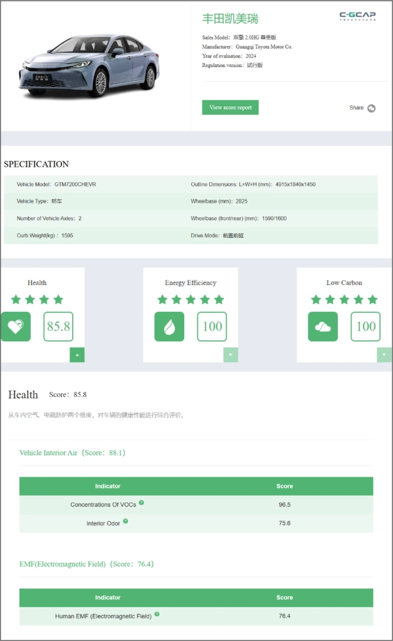The image size is (393, 641).
Task: Click the Number of Vehicle Axles entry
Action: (49, 218)
